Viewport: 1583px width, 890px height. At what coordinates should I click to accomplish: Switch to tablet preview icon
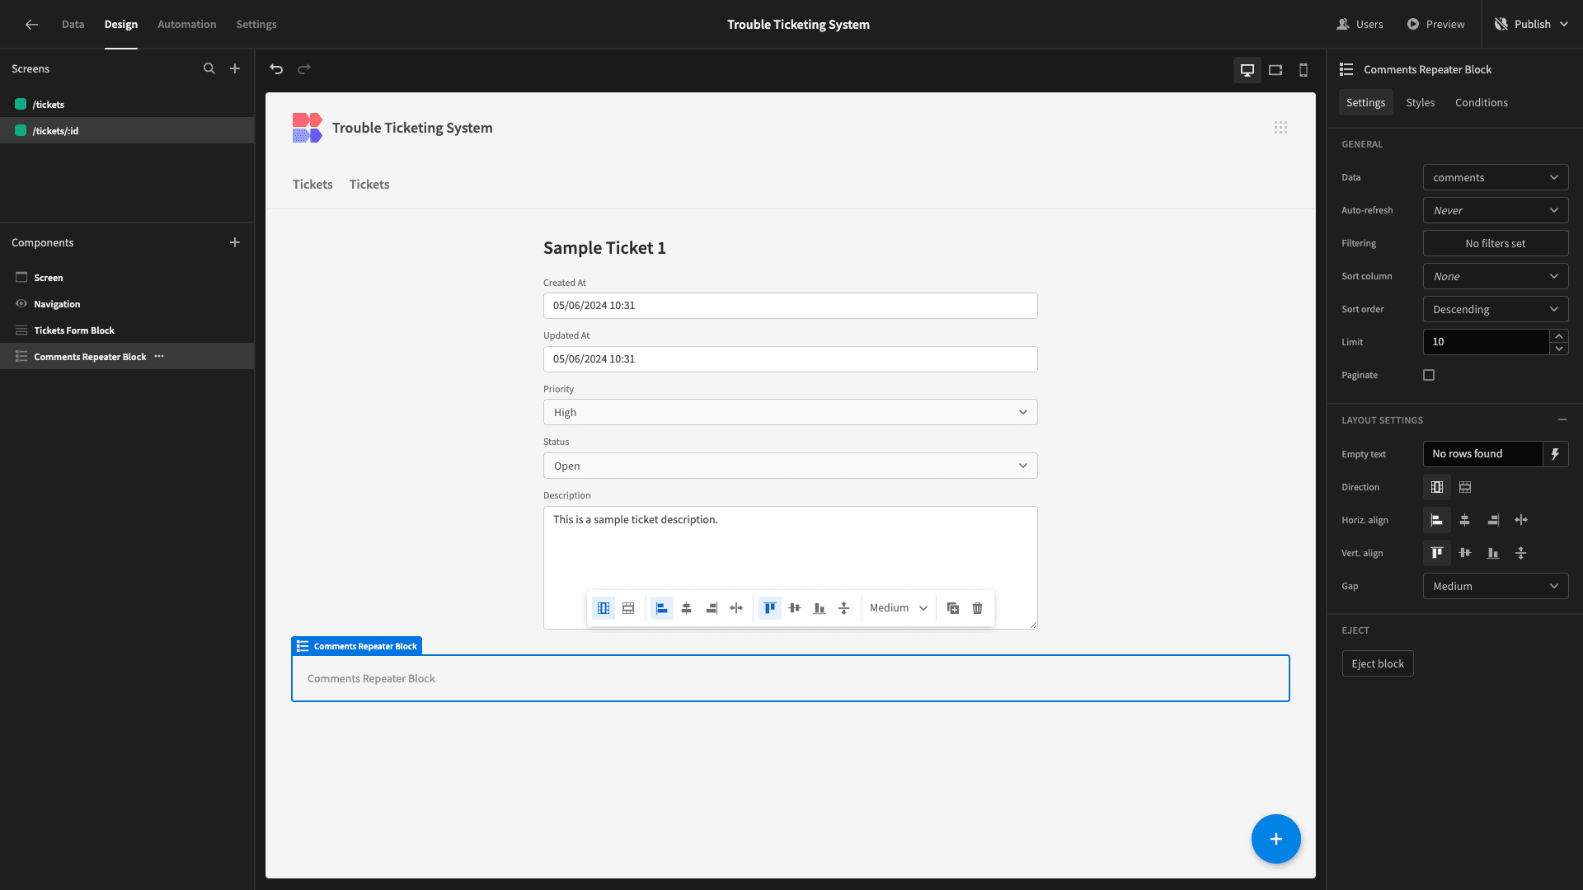coord(1275,70)
